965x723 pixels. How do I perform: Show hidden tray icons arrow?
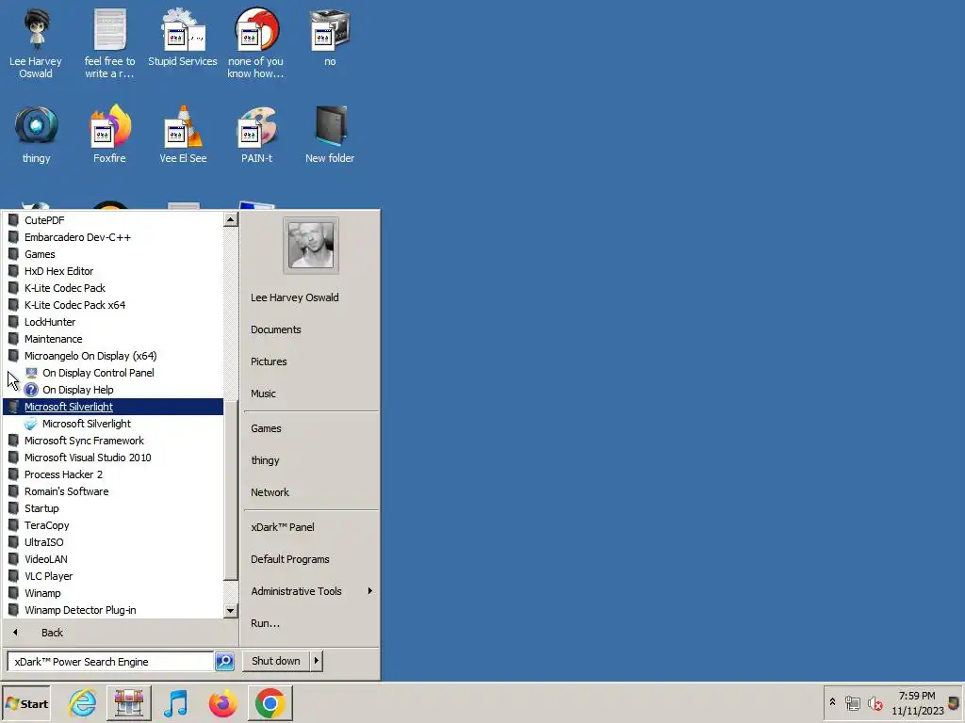pyautogui.click(x=832, y=702)
